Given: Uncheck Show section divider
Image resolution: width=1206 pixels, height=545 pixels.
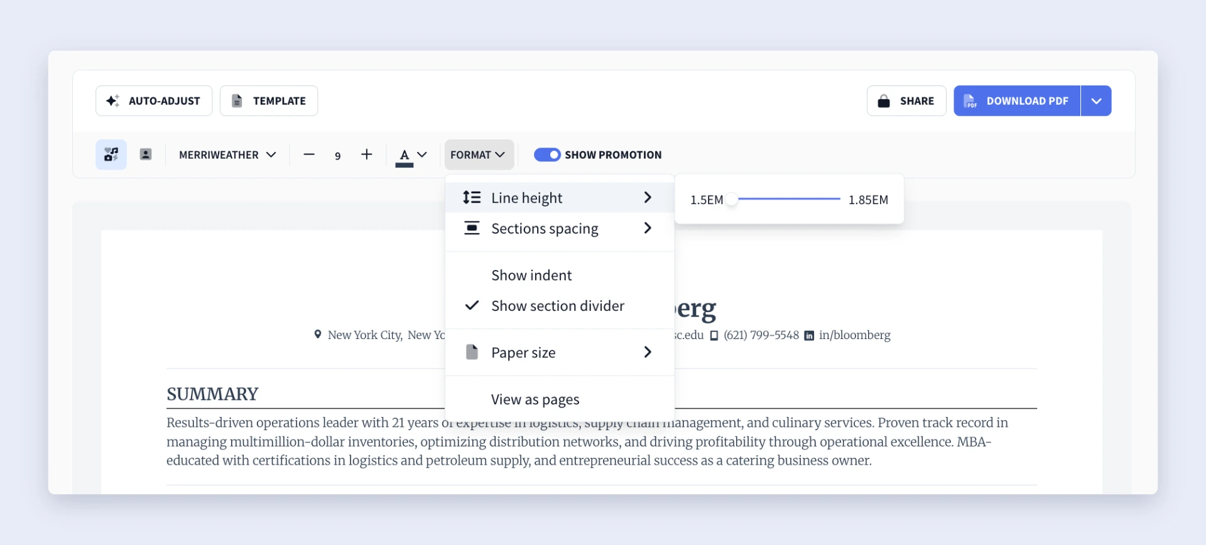Looking at the screenshot, I should [560, 306].
